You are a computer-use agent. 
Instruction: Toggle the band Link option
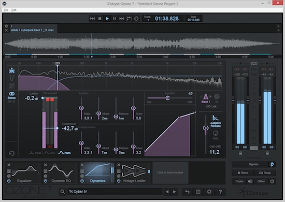211,107
